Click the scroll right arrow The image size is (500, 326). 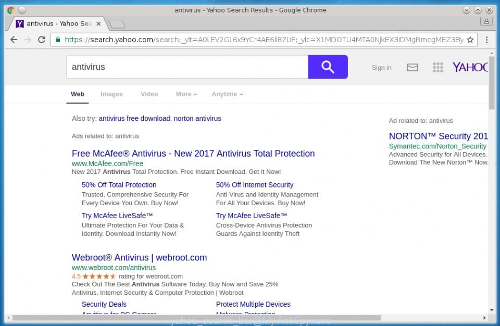pyautogui.click(x=484, y=318)
